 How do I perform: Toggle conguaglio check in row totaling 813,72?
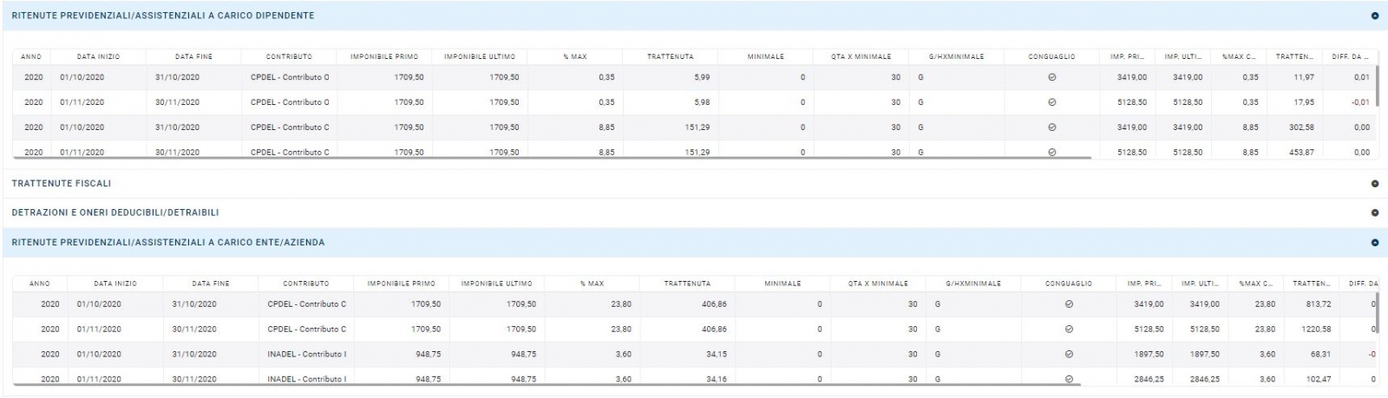point(1069,304)
